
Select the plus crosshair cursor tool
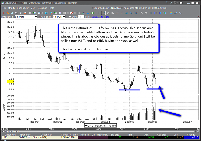(x=99, y=13)
